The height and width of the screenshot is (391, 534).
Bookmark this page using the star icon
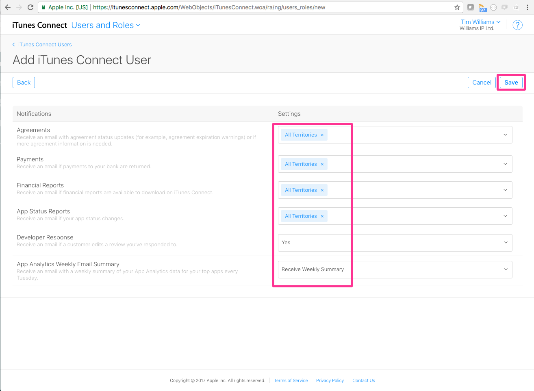457,7
